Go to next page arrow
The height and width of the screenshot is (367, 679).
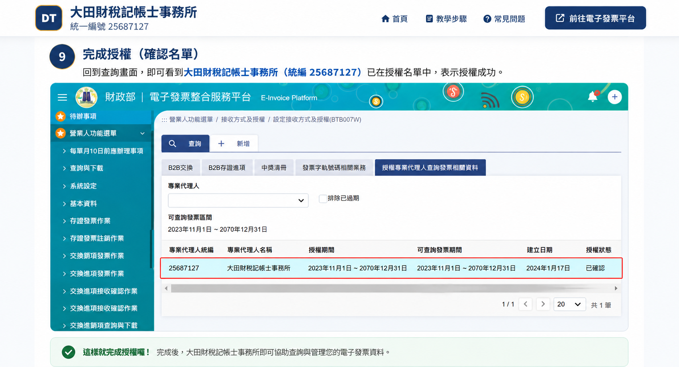click(x=543, y=304)
